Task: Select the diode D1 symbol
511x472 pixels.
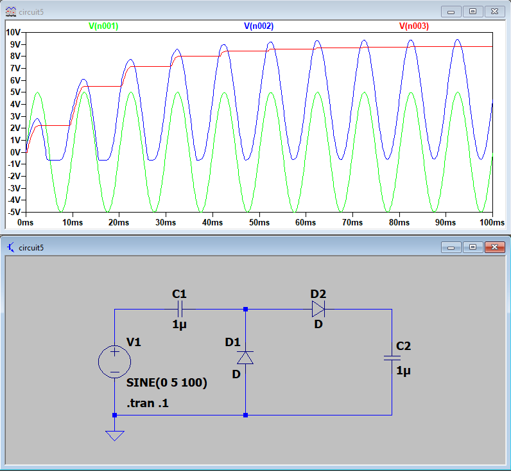Action: coord(245,358)
